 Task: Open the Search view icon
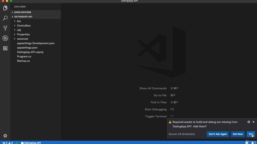(x=5, y=18)
